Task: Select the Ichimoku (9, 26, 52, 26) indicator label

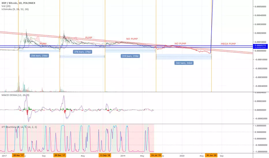Action: [x=15, y=9]
